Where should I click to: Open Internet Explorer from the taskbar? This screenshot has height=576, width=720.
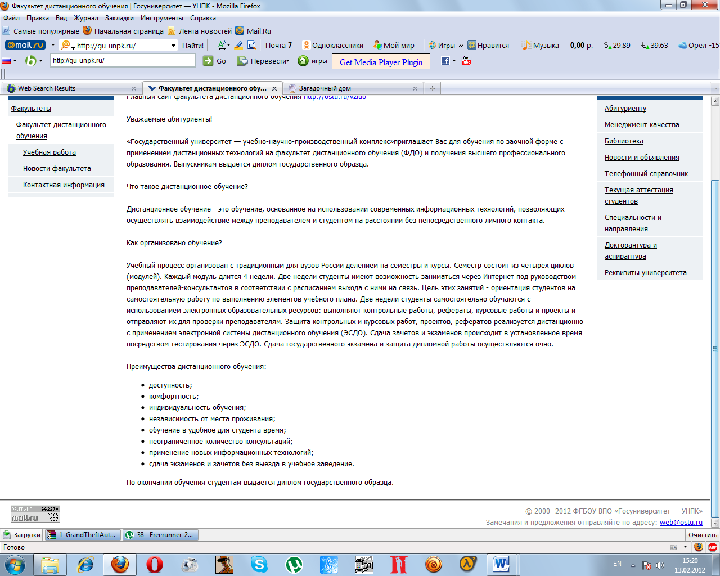click(85, 564)
